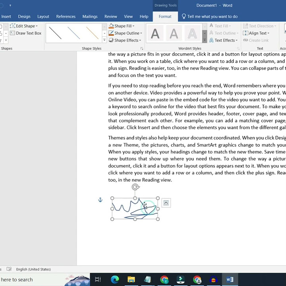This screenshot has width=286, height=286.
Task: Click the Word icon on taskbar
Action: pos(230,279)
